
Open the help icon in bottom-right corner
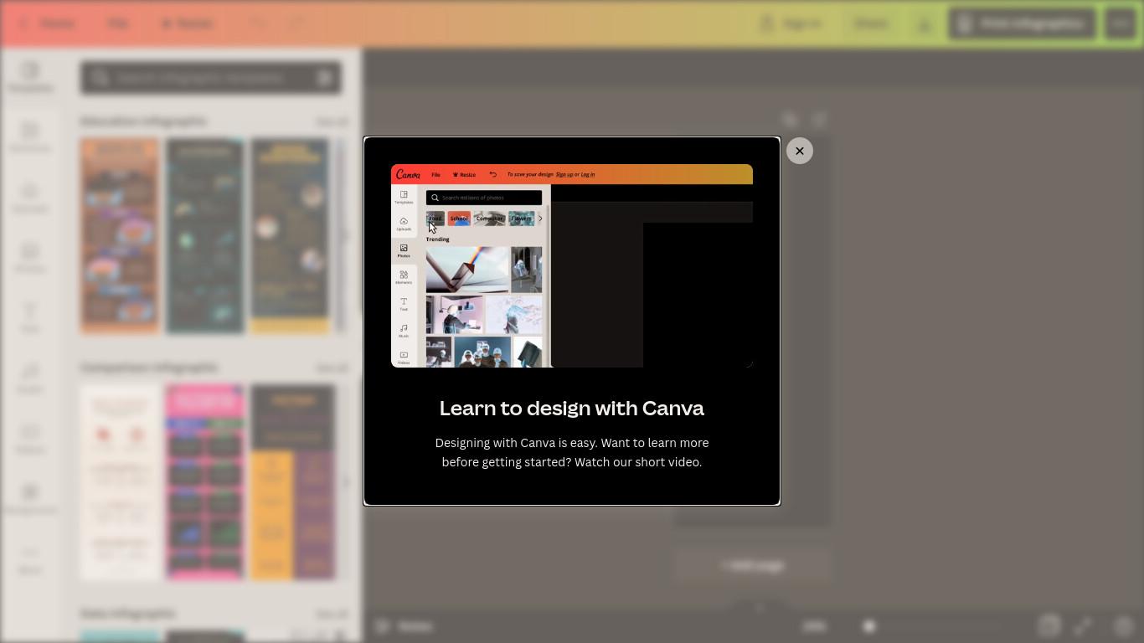click(1124, 626)
